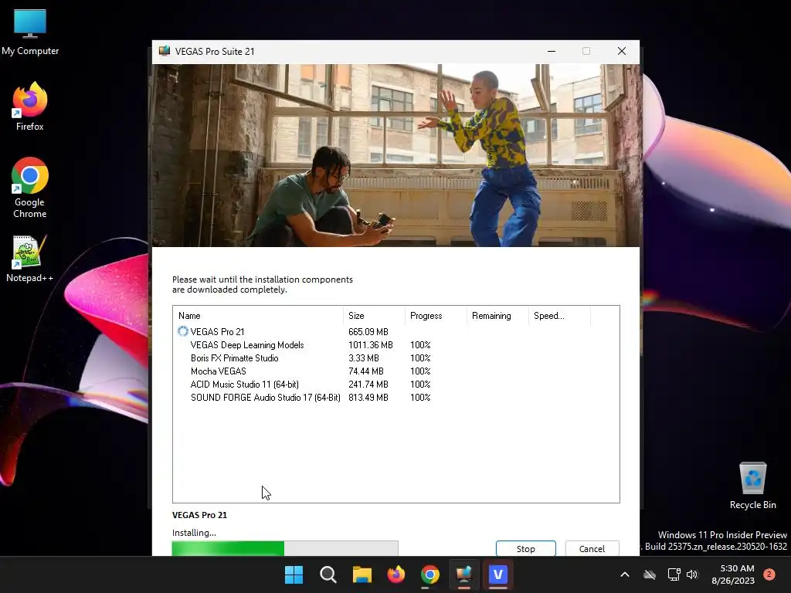The image size is (791, 593).
Task: Stop the installation with Stop button
Action: pyautogui.click(x=525, y=549)
